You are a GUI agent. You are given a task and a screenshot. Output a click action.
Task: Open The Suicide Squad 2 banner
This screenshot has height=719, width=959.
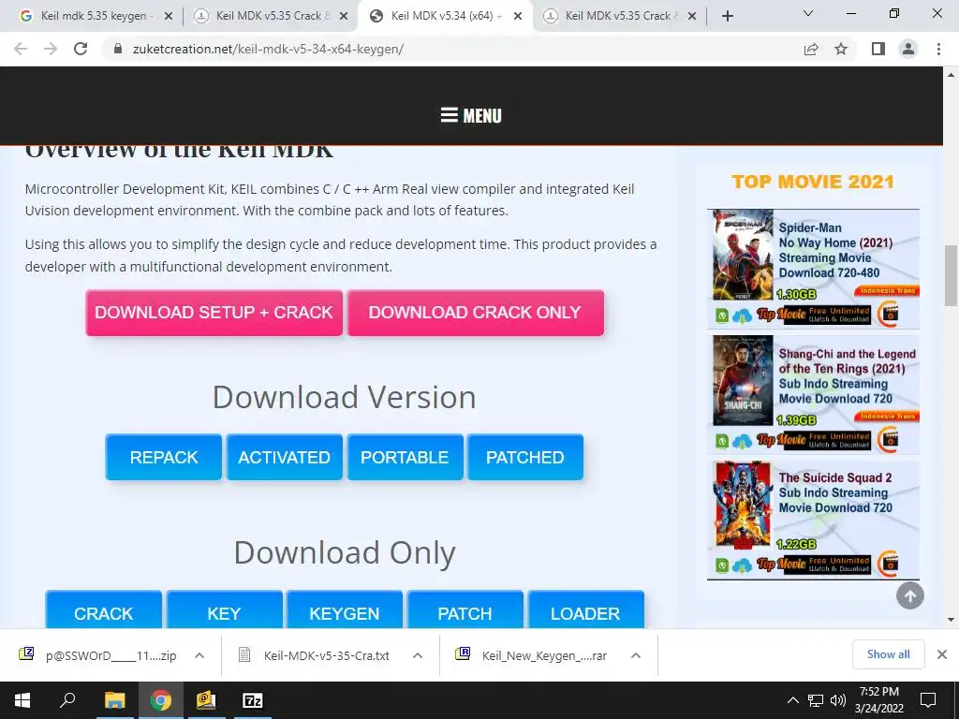(x=814, y=519)
